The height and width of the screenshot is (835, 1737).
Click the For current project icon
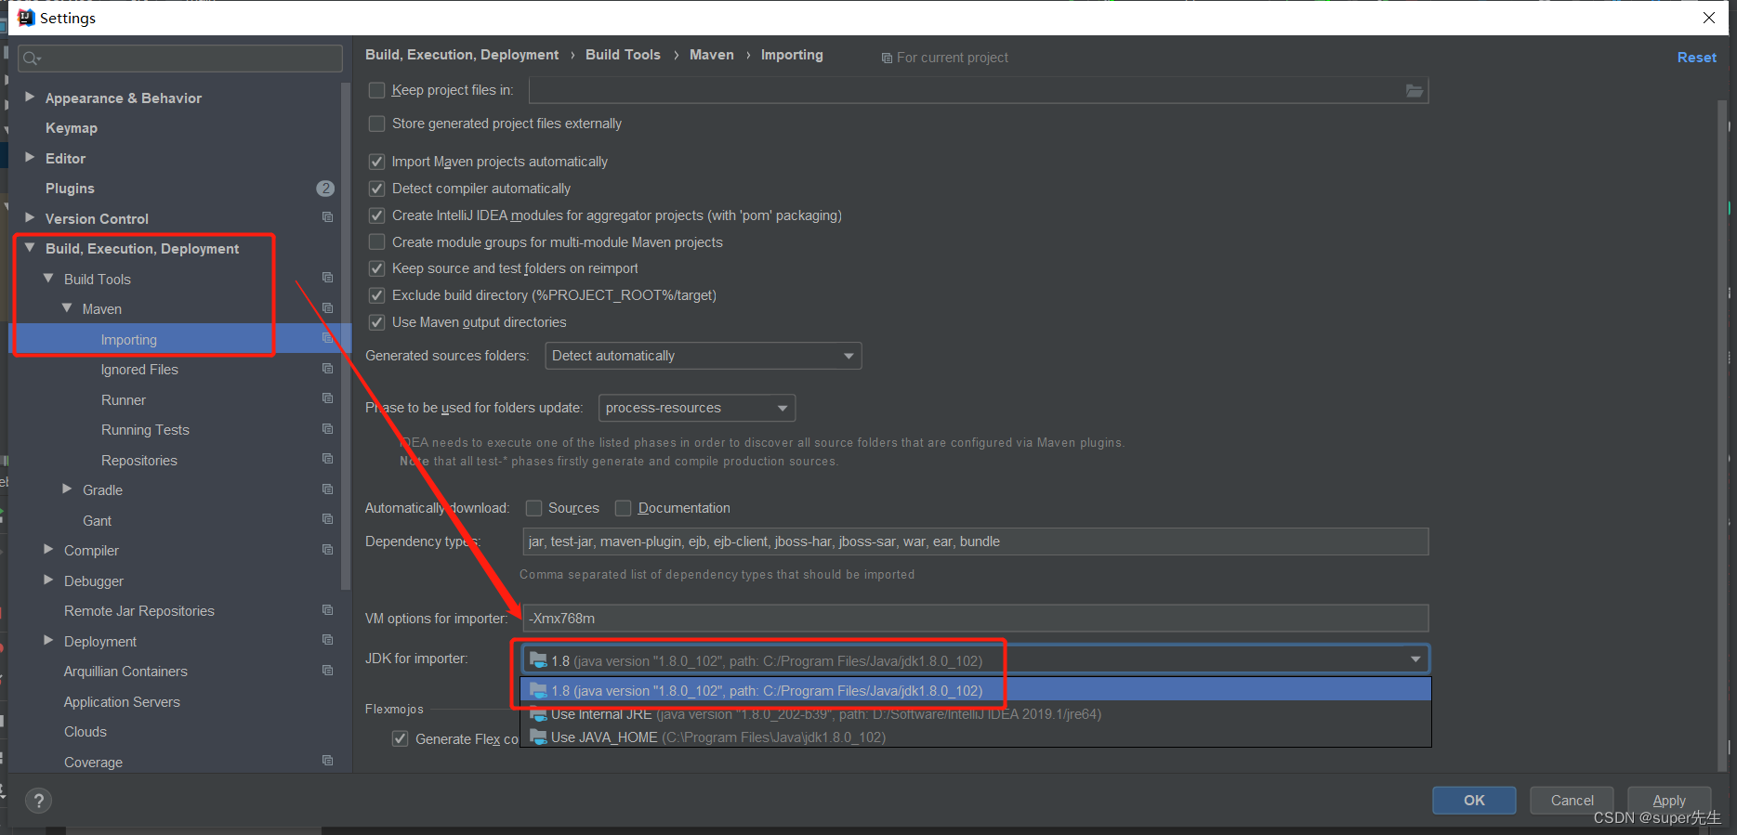click(x=887, y=59)
